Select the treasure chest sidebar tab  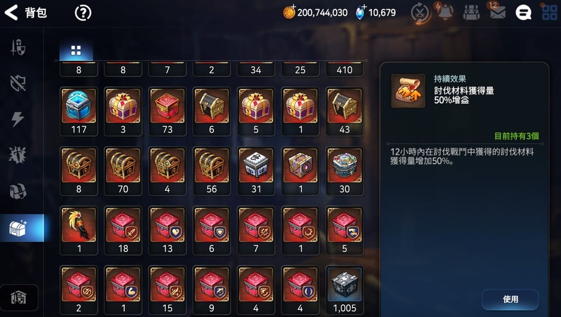point(18,228)
